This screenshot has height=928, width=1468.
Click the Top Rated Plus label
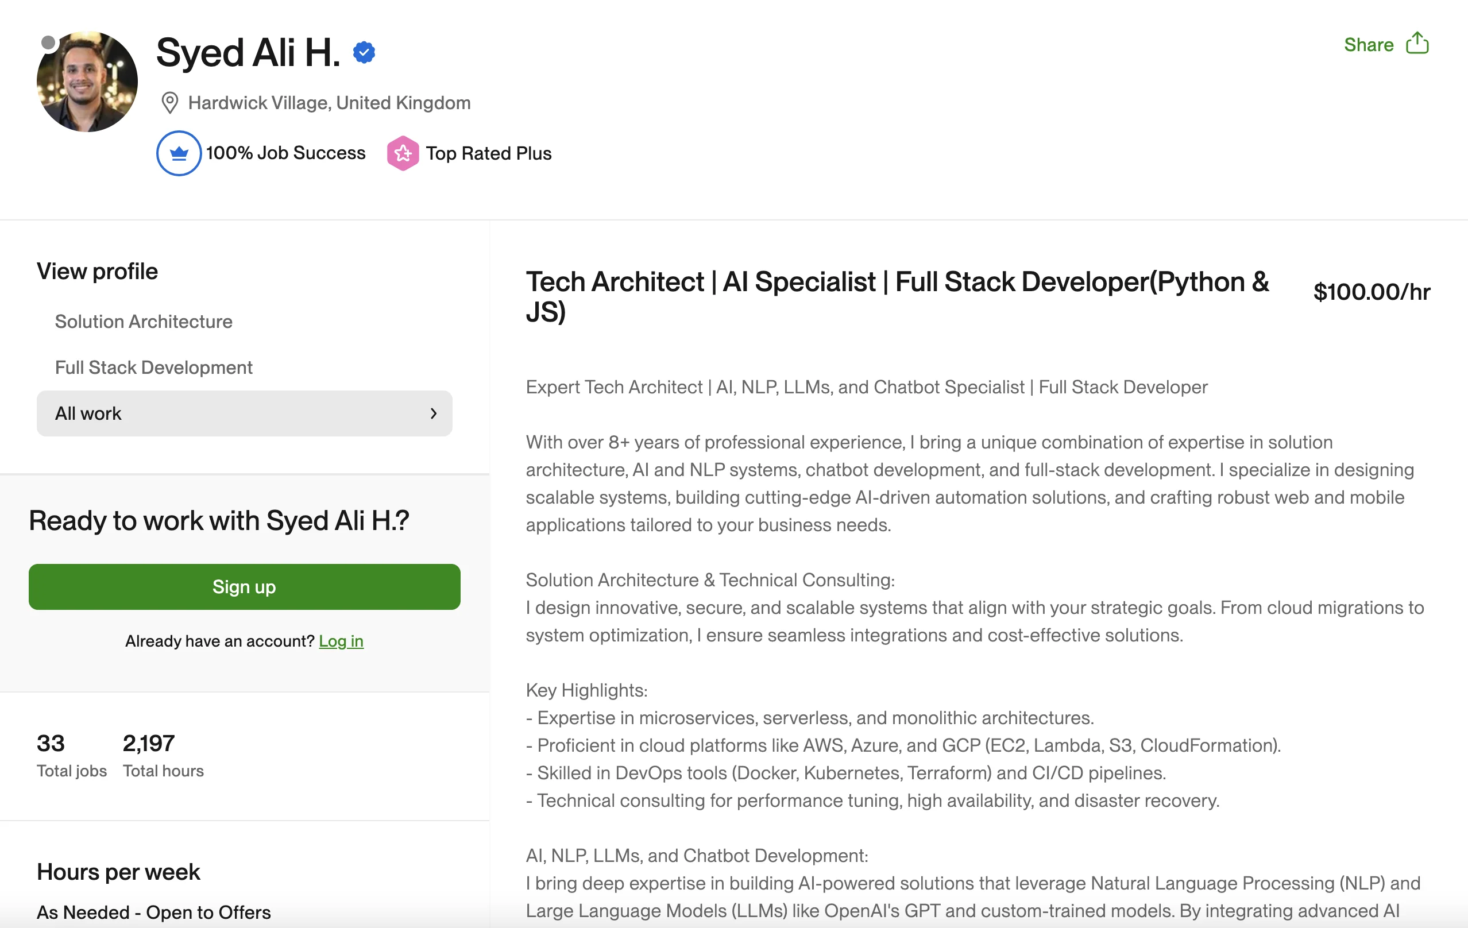pos(488,153)
